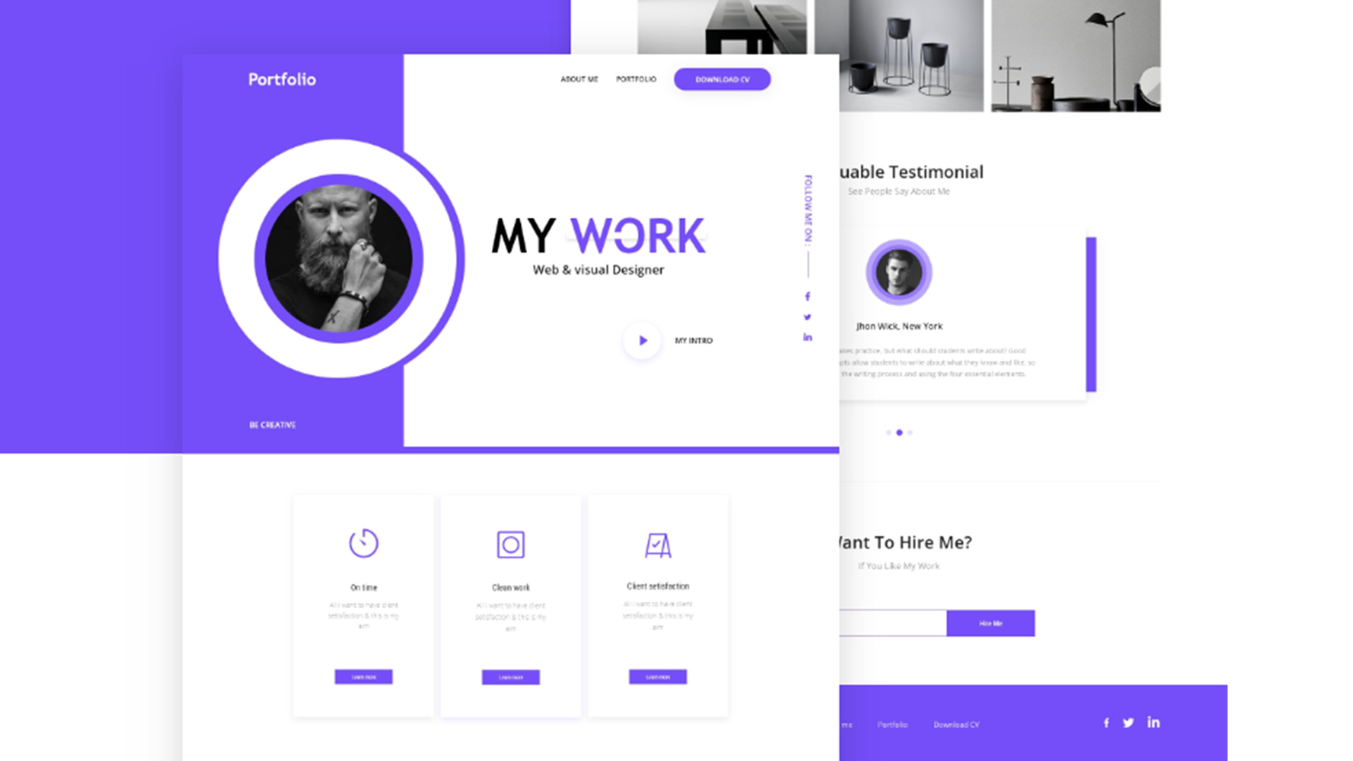This screenshot has height=761, width=1353.
Task: Click the Learn More button on On Time card
Action: tap(364, 676)
